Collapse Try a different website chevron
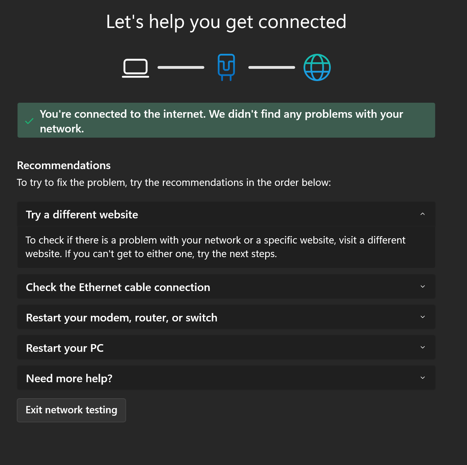 tap(423, 214)
